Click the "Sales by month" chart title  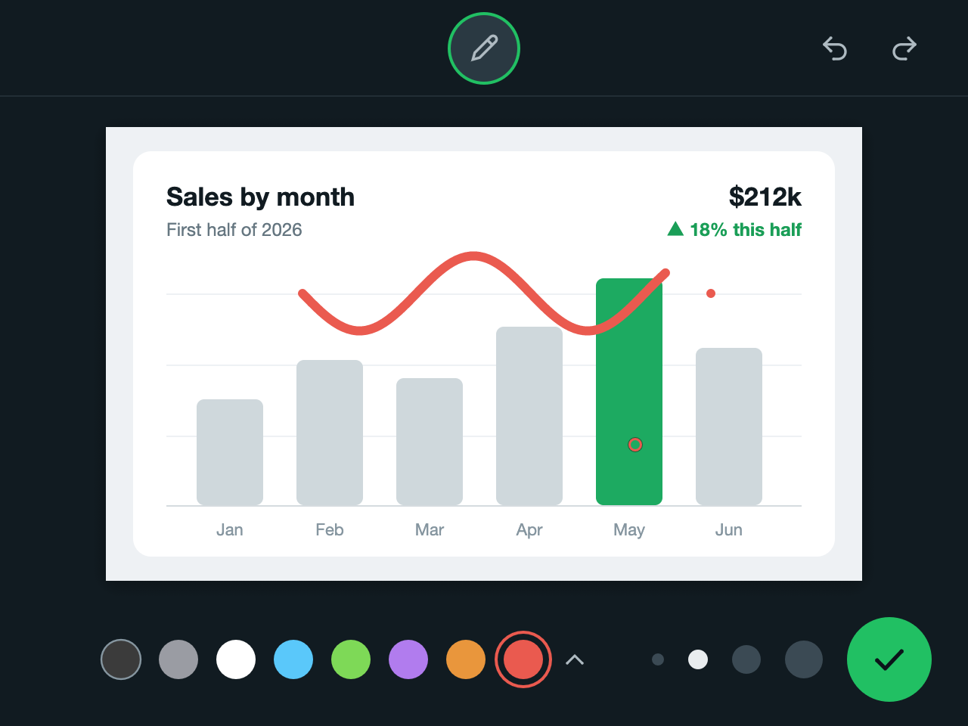coord(260,197)
